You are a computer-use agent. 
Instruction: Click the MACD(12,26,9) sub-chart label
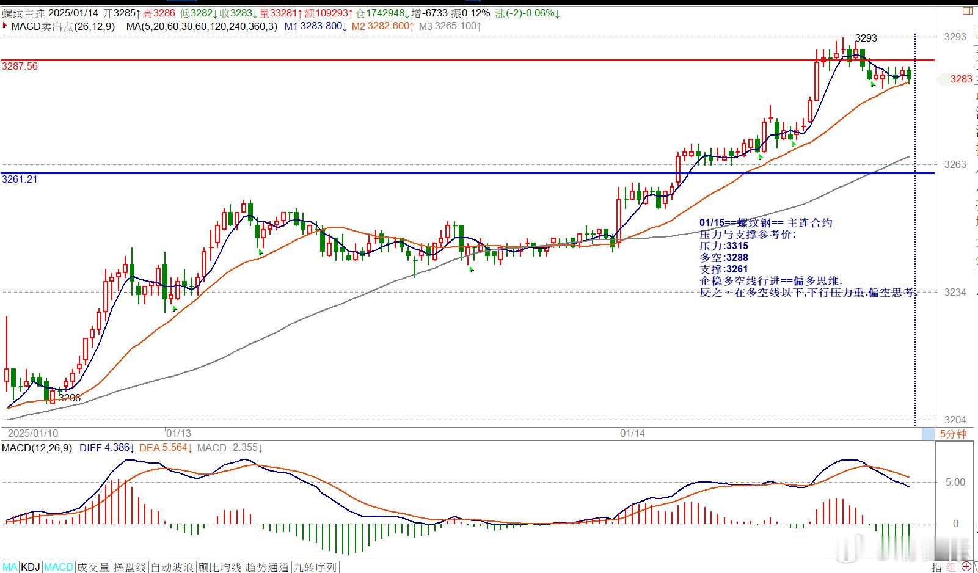click(37, 448)
